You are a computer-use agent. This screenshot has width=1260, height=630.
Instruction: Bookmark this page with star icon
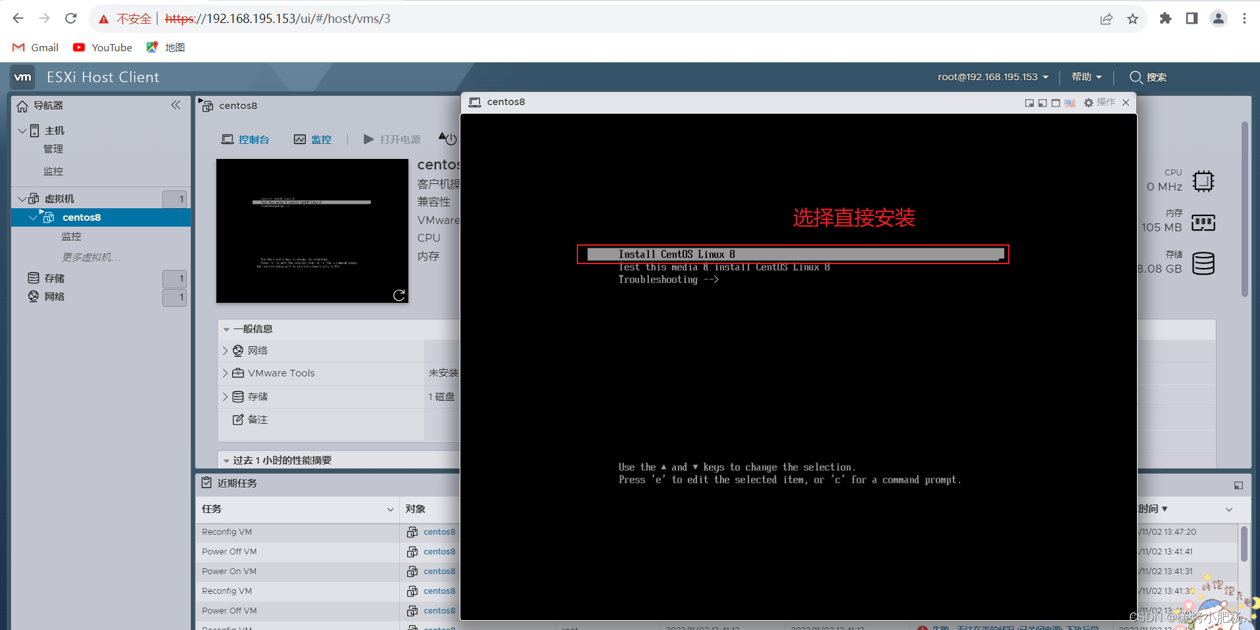coord(1132,19)
